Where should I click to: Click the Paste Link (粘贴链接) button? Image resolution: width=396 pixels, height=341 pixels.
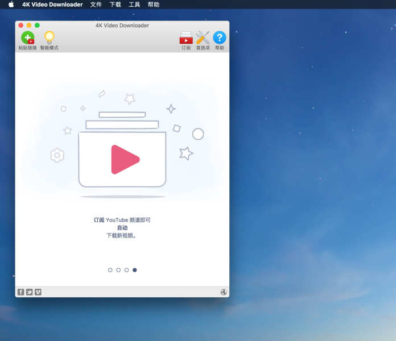pos(27,40)
